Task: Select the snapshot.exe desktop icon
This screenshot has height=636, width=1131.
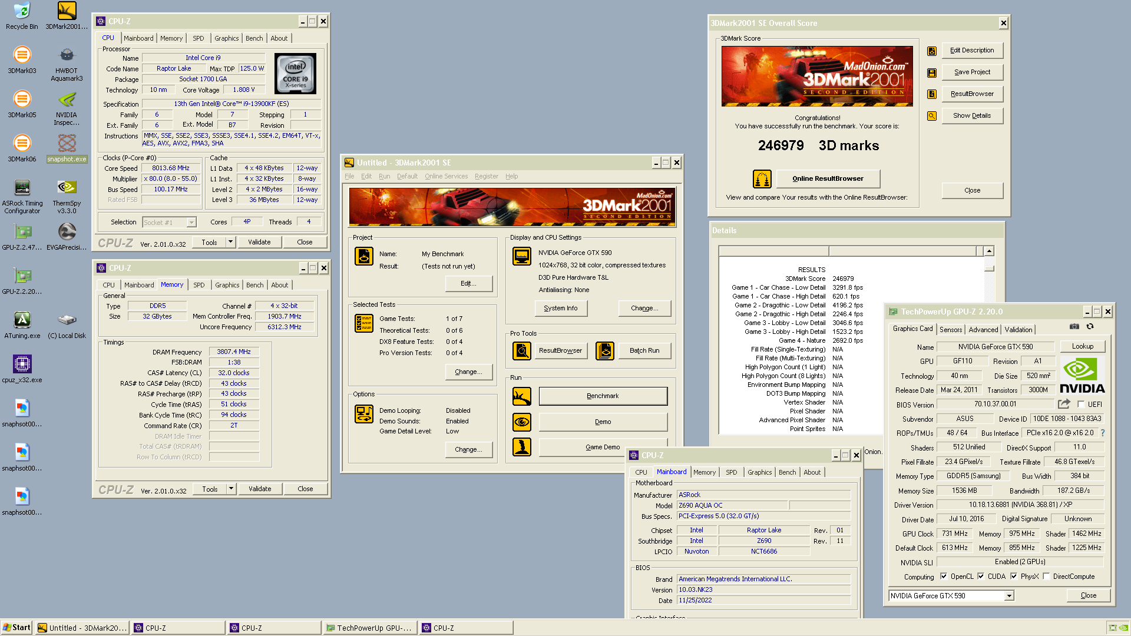Action: click(x=67, y=148)
